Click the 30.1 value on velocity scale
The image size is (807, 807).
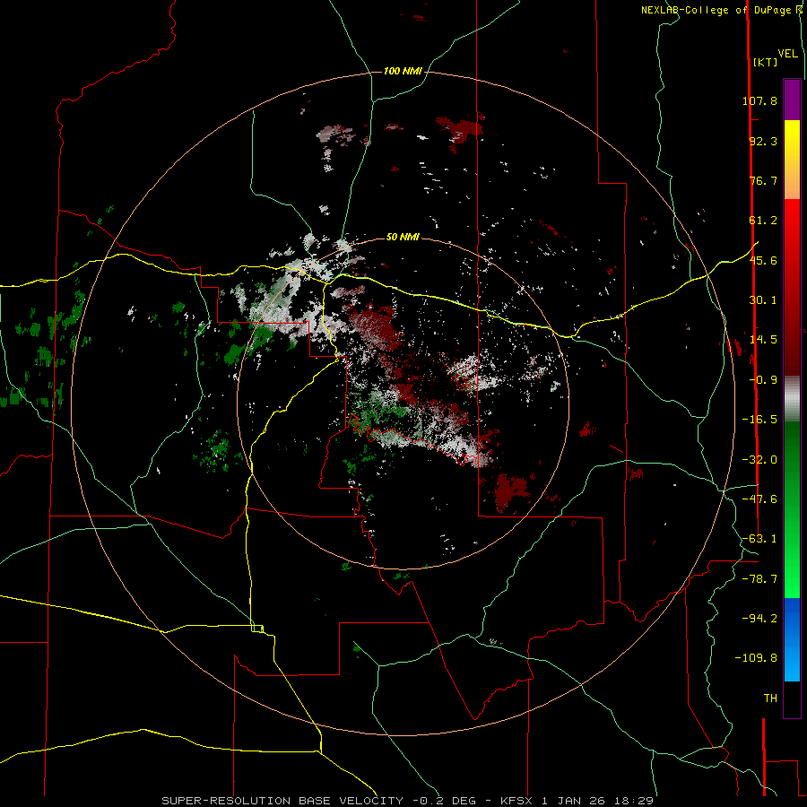click(763, 300)
